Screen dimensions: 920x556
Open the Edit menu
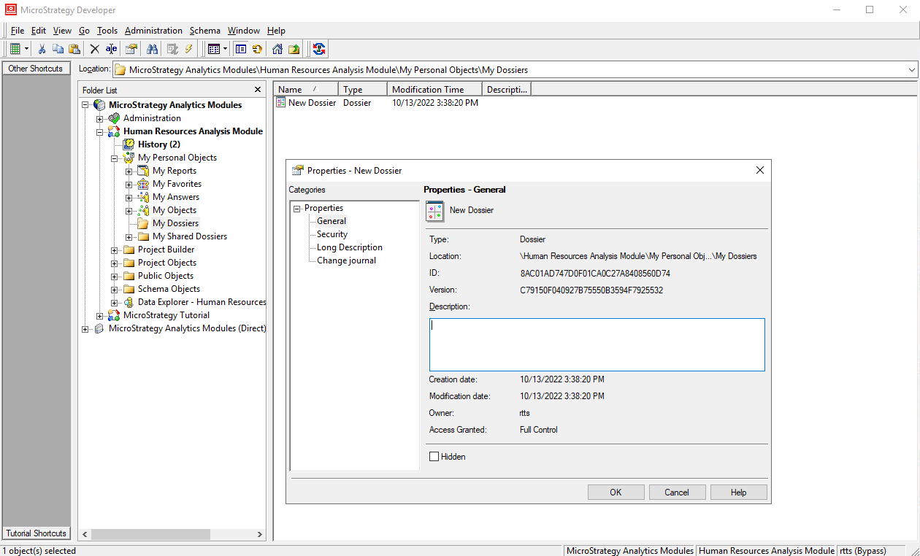39,31
